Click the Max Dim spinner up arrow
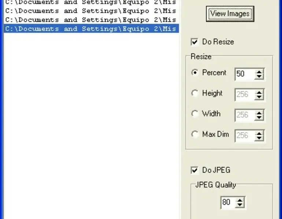This screenshot has width=282, height=219. tap(259, 134)
